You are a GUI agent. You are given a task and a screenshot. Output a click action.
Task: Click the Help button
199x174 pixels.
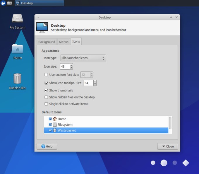click(47, 146)
